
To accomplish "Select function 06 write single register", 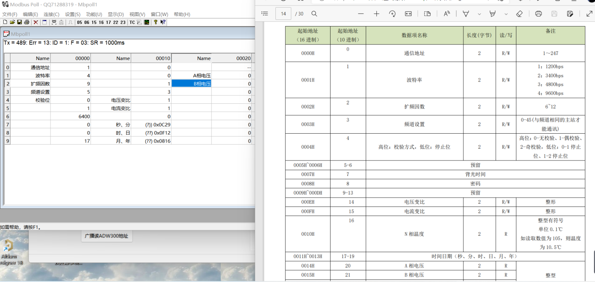I will pos(87,22).
